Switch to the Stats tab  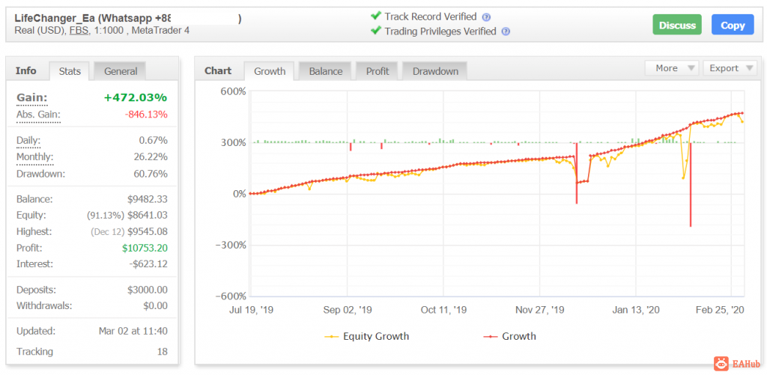[x=70, y=71]
